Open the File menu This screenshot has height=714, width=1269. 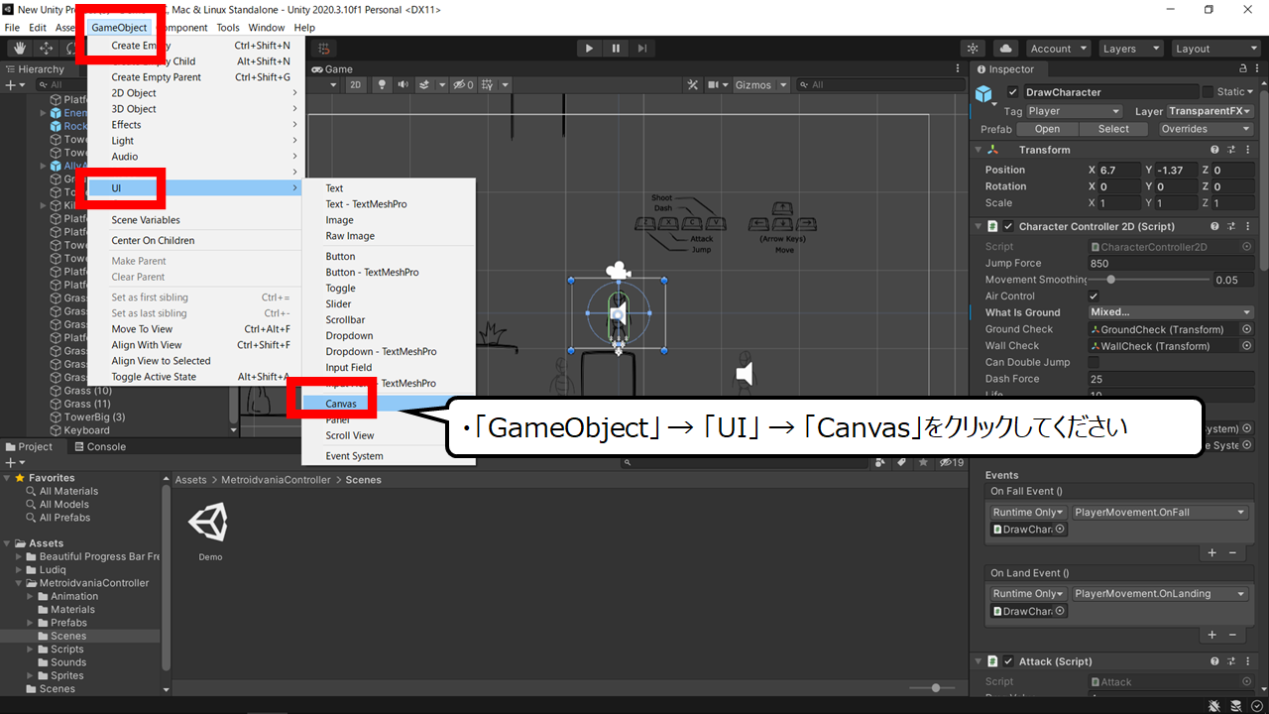[x=12, y=28]
